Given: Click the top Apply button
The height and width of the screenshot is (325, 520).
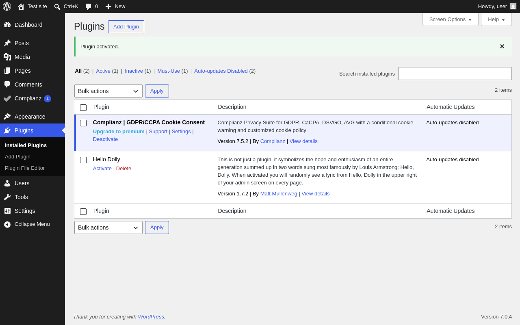Looking at the screenshot, I should [x=157, y=91].
